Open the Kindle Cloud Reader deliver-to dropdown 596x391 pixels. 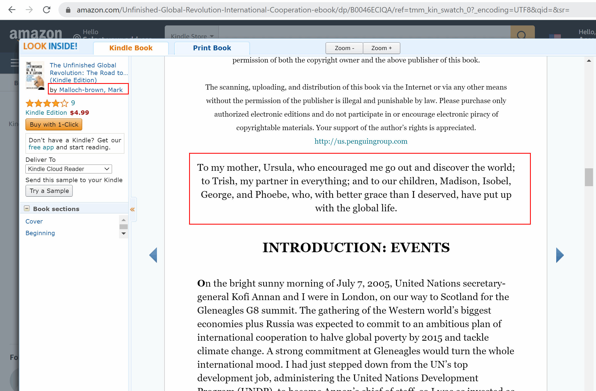pyautogui.click(x=69, y=169)
